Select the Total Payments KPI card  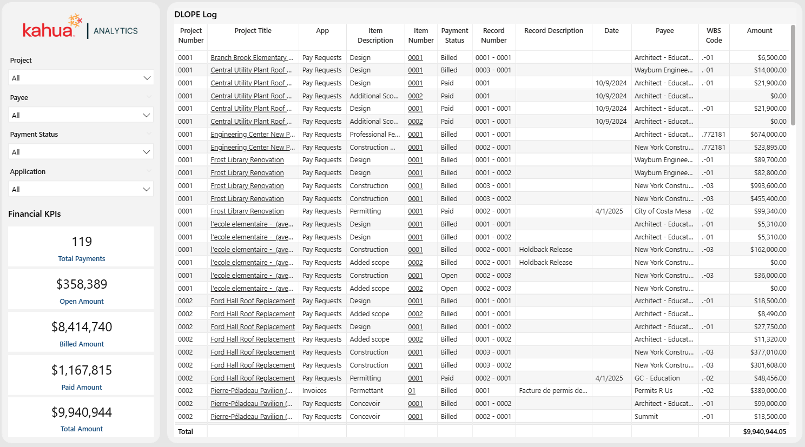[x=81, y=247]
